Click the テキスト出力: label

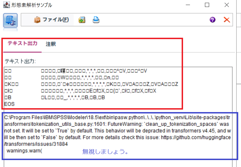click(20, 61)
